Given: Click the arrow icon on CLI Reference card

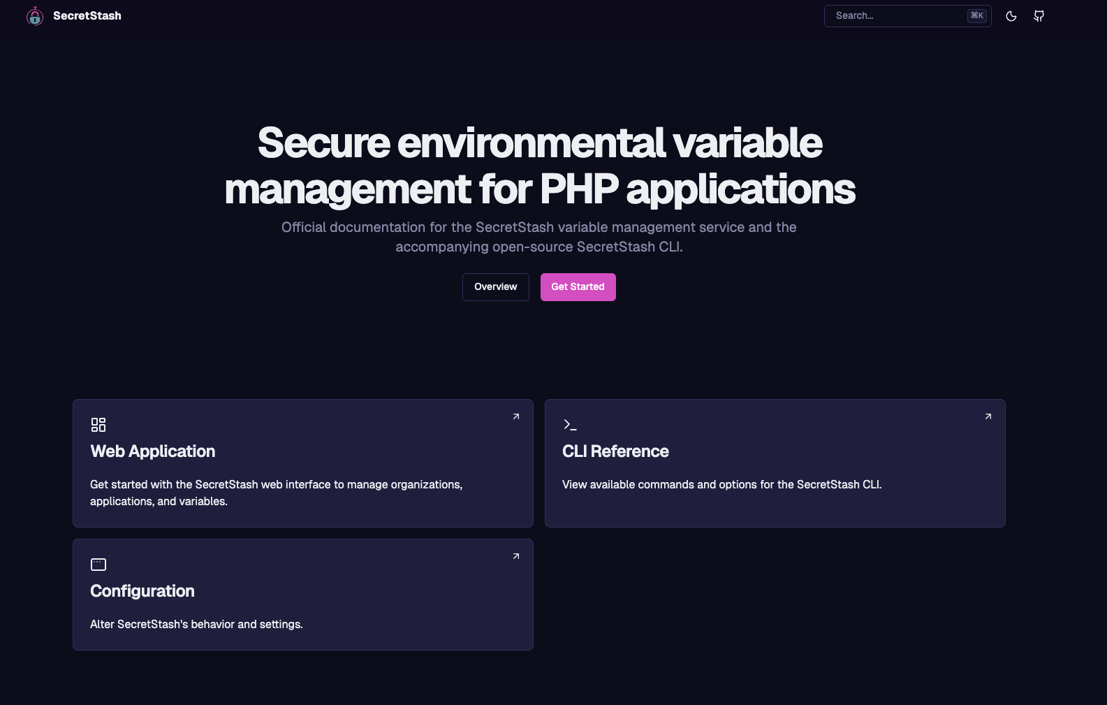Looking at the screenshot, I should pos(988,416).
